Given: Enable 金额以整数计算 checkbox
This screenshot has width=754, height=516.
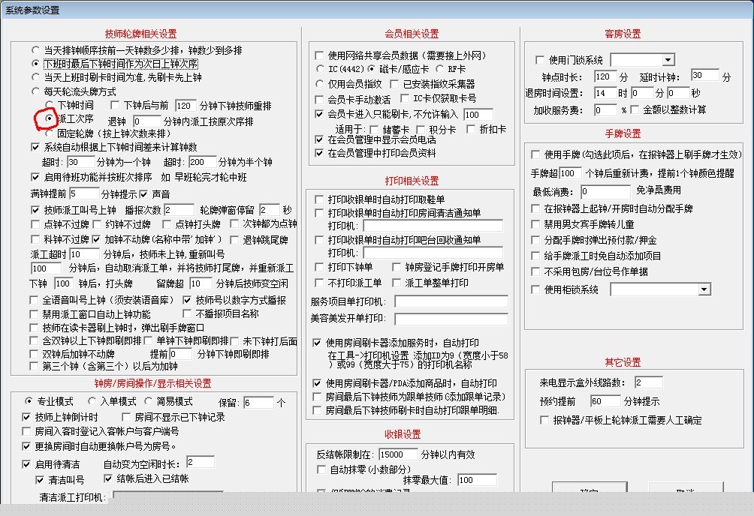Looking at the screenshot, I should (635, 110).
